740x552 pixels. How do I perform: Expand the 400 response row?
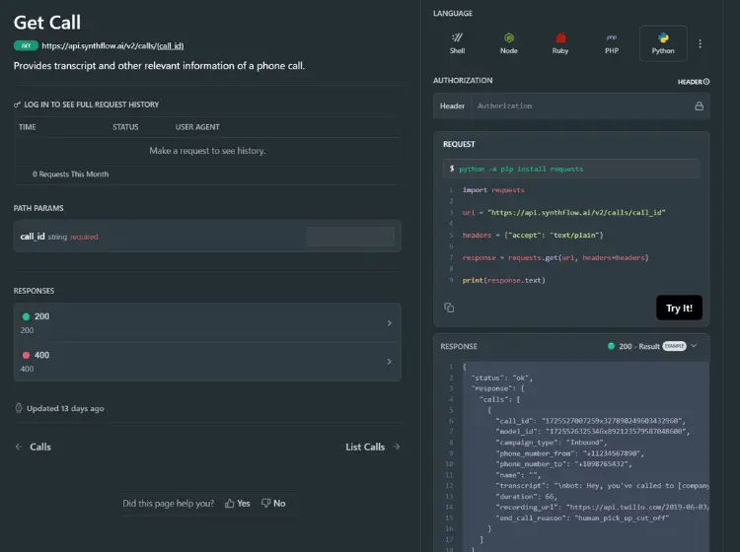click(207, 362)
